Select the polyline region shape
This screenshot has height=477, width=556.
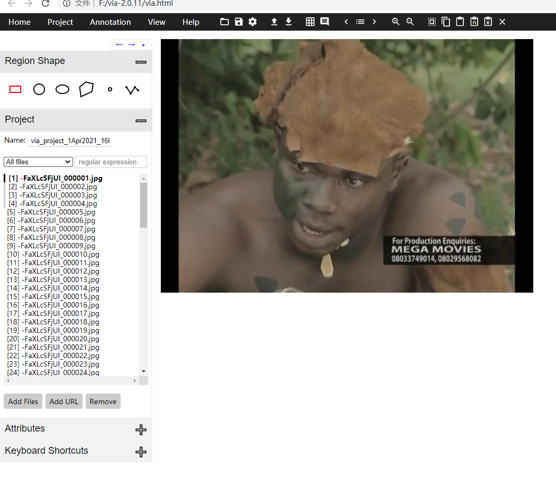click(x=132, y=90)
